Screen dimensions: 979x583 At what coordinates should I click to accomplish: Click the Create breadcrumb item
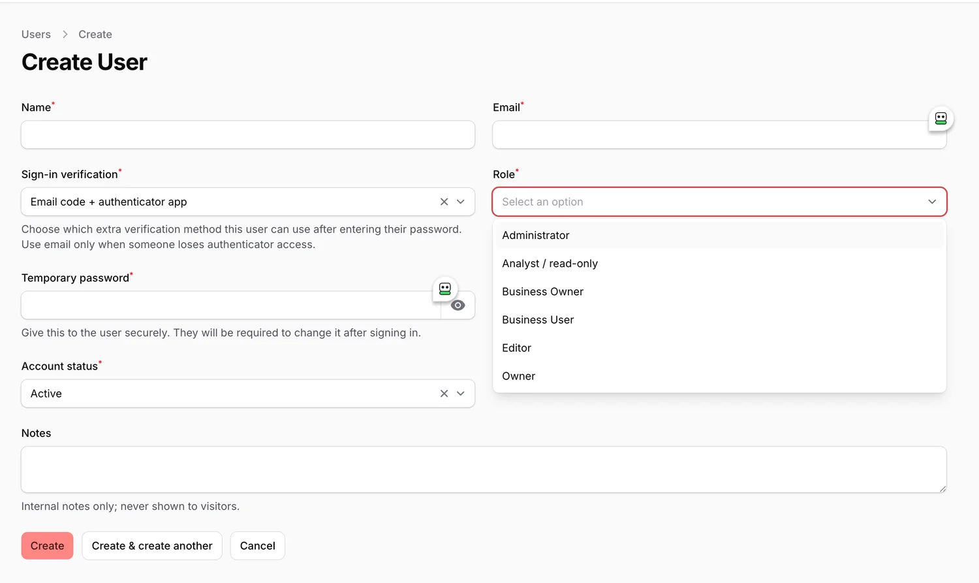[95, 35]
